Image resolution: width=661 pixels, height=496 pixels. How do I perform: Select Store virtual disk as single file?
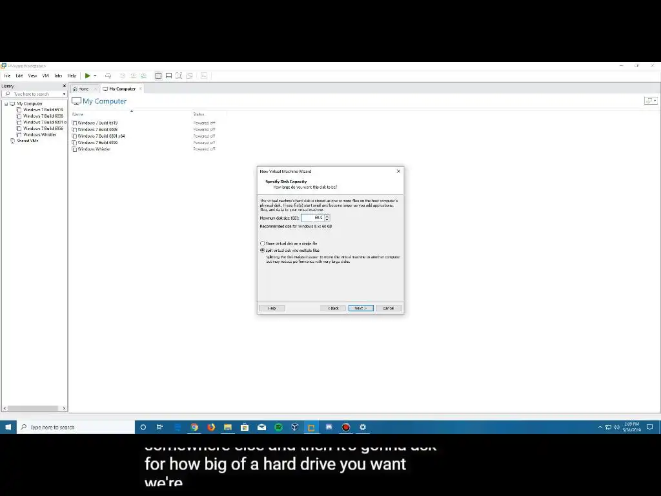pyautogui.click(x=289, y=243)
